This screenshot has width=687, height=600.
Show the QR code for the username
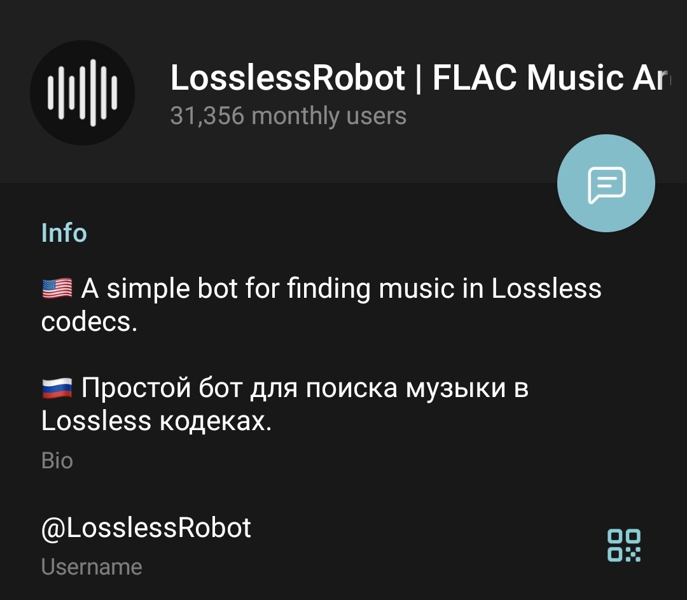click(x=624, y=545)
